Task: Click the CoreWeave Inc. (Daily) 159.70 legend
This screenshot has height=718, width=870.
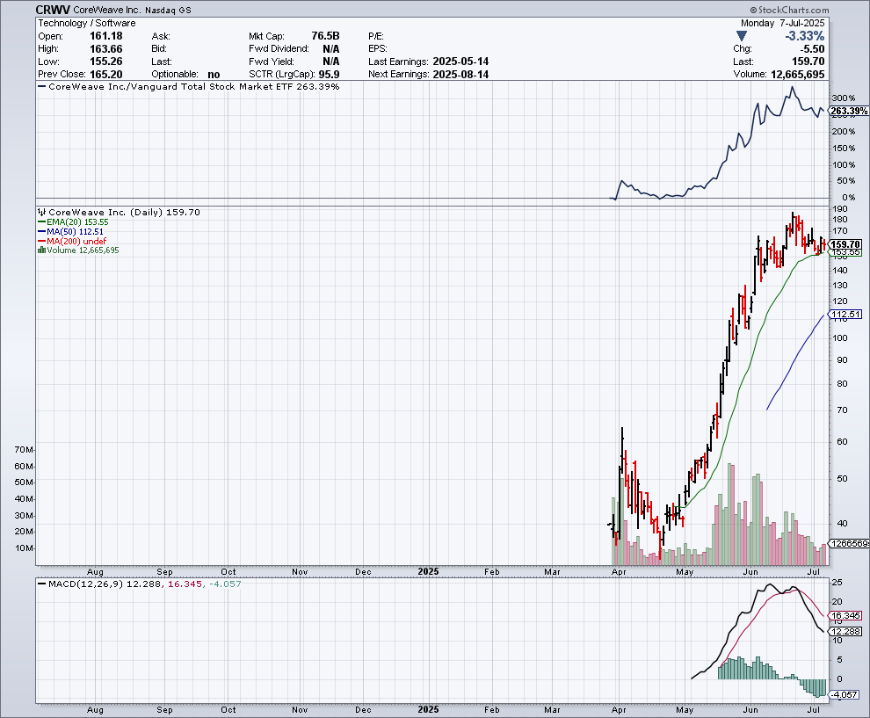Action: 119,212
